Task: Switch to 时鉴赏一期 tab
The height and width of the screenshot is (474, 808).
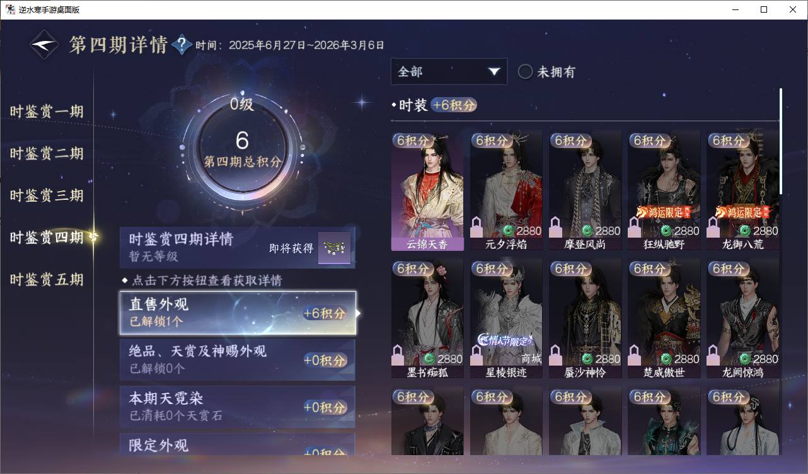Action: pyautogui.click(x=47, y=112)
